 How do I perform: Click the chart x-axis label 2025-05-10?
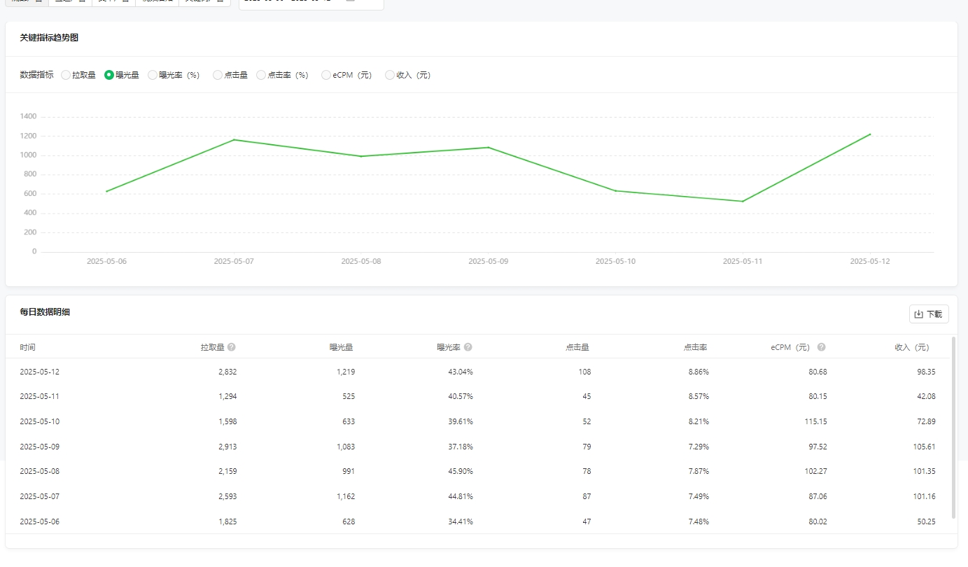(616, 261)
